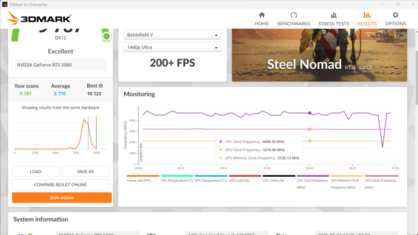Toggle GPU Load (%) legend series

coord(245,179)
